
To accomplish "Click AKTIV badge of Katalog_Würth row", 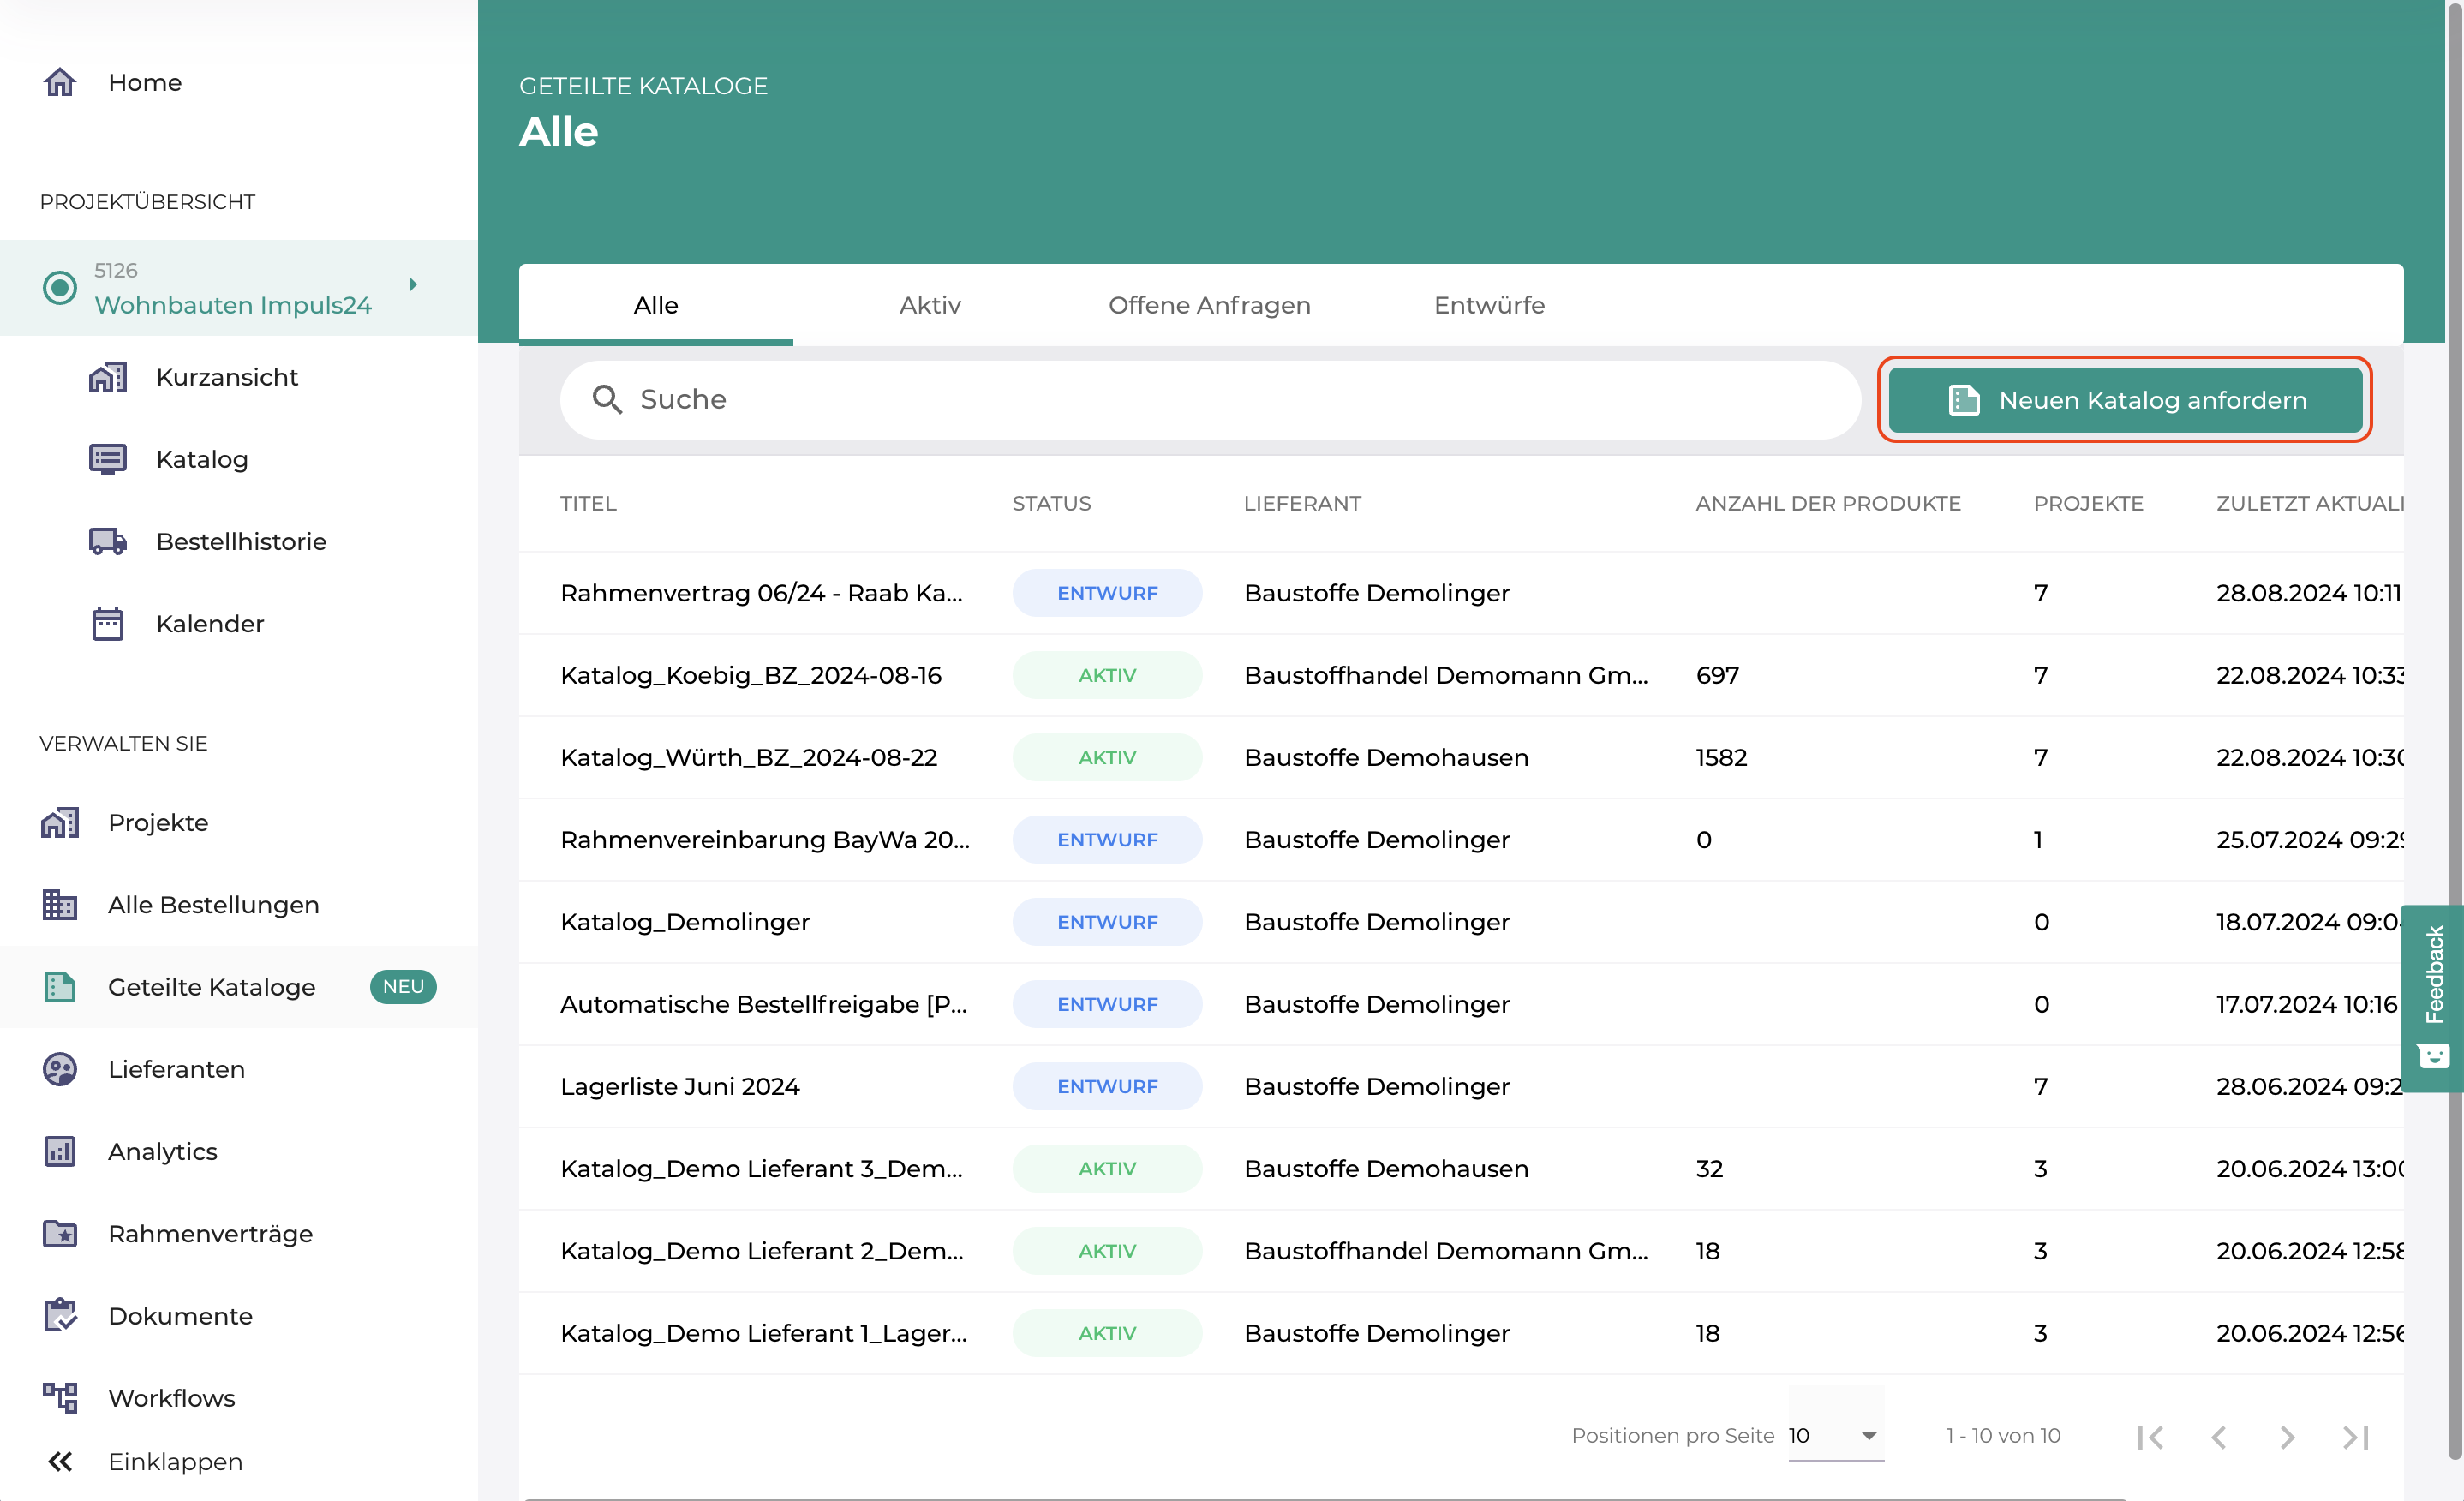I will (x=1107, y=757).
